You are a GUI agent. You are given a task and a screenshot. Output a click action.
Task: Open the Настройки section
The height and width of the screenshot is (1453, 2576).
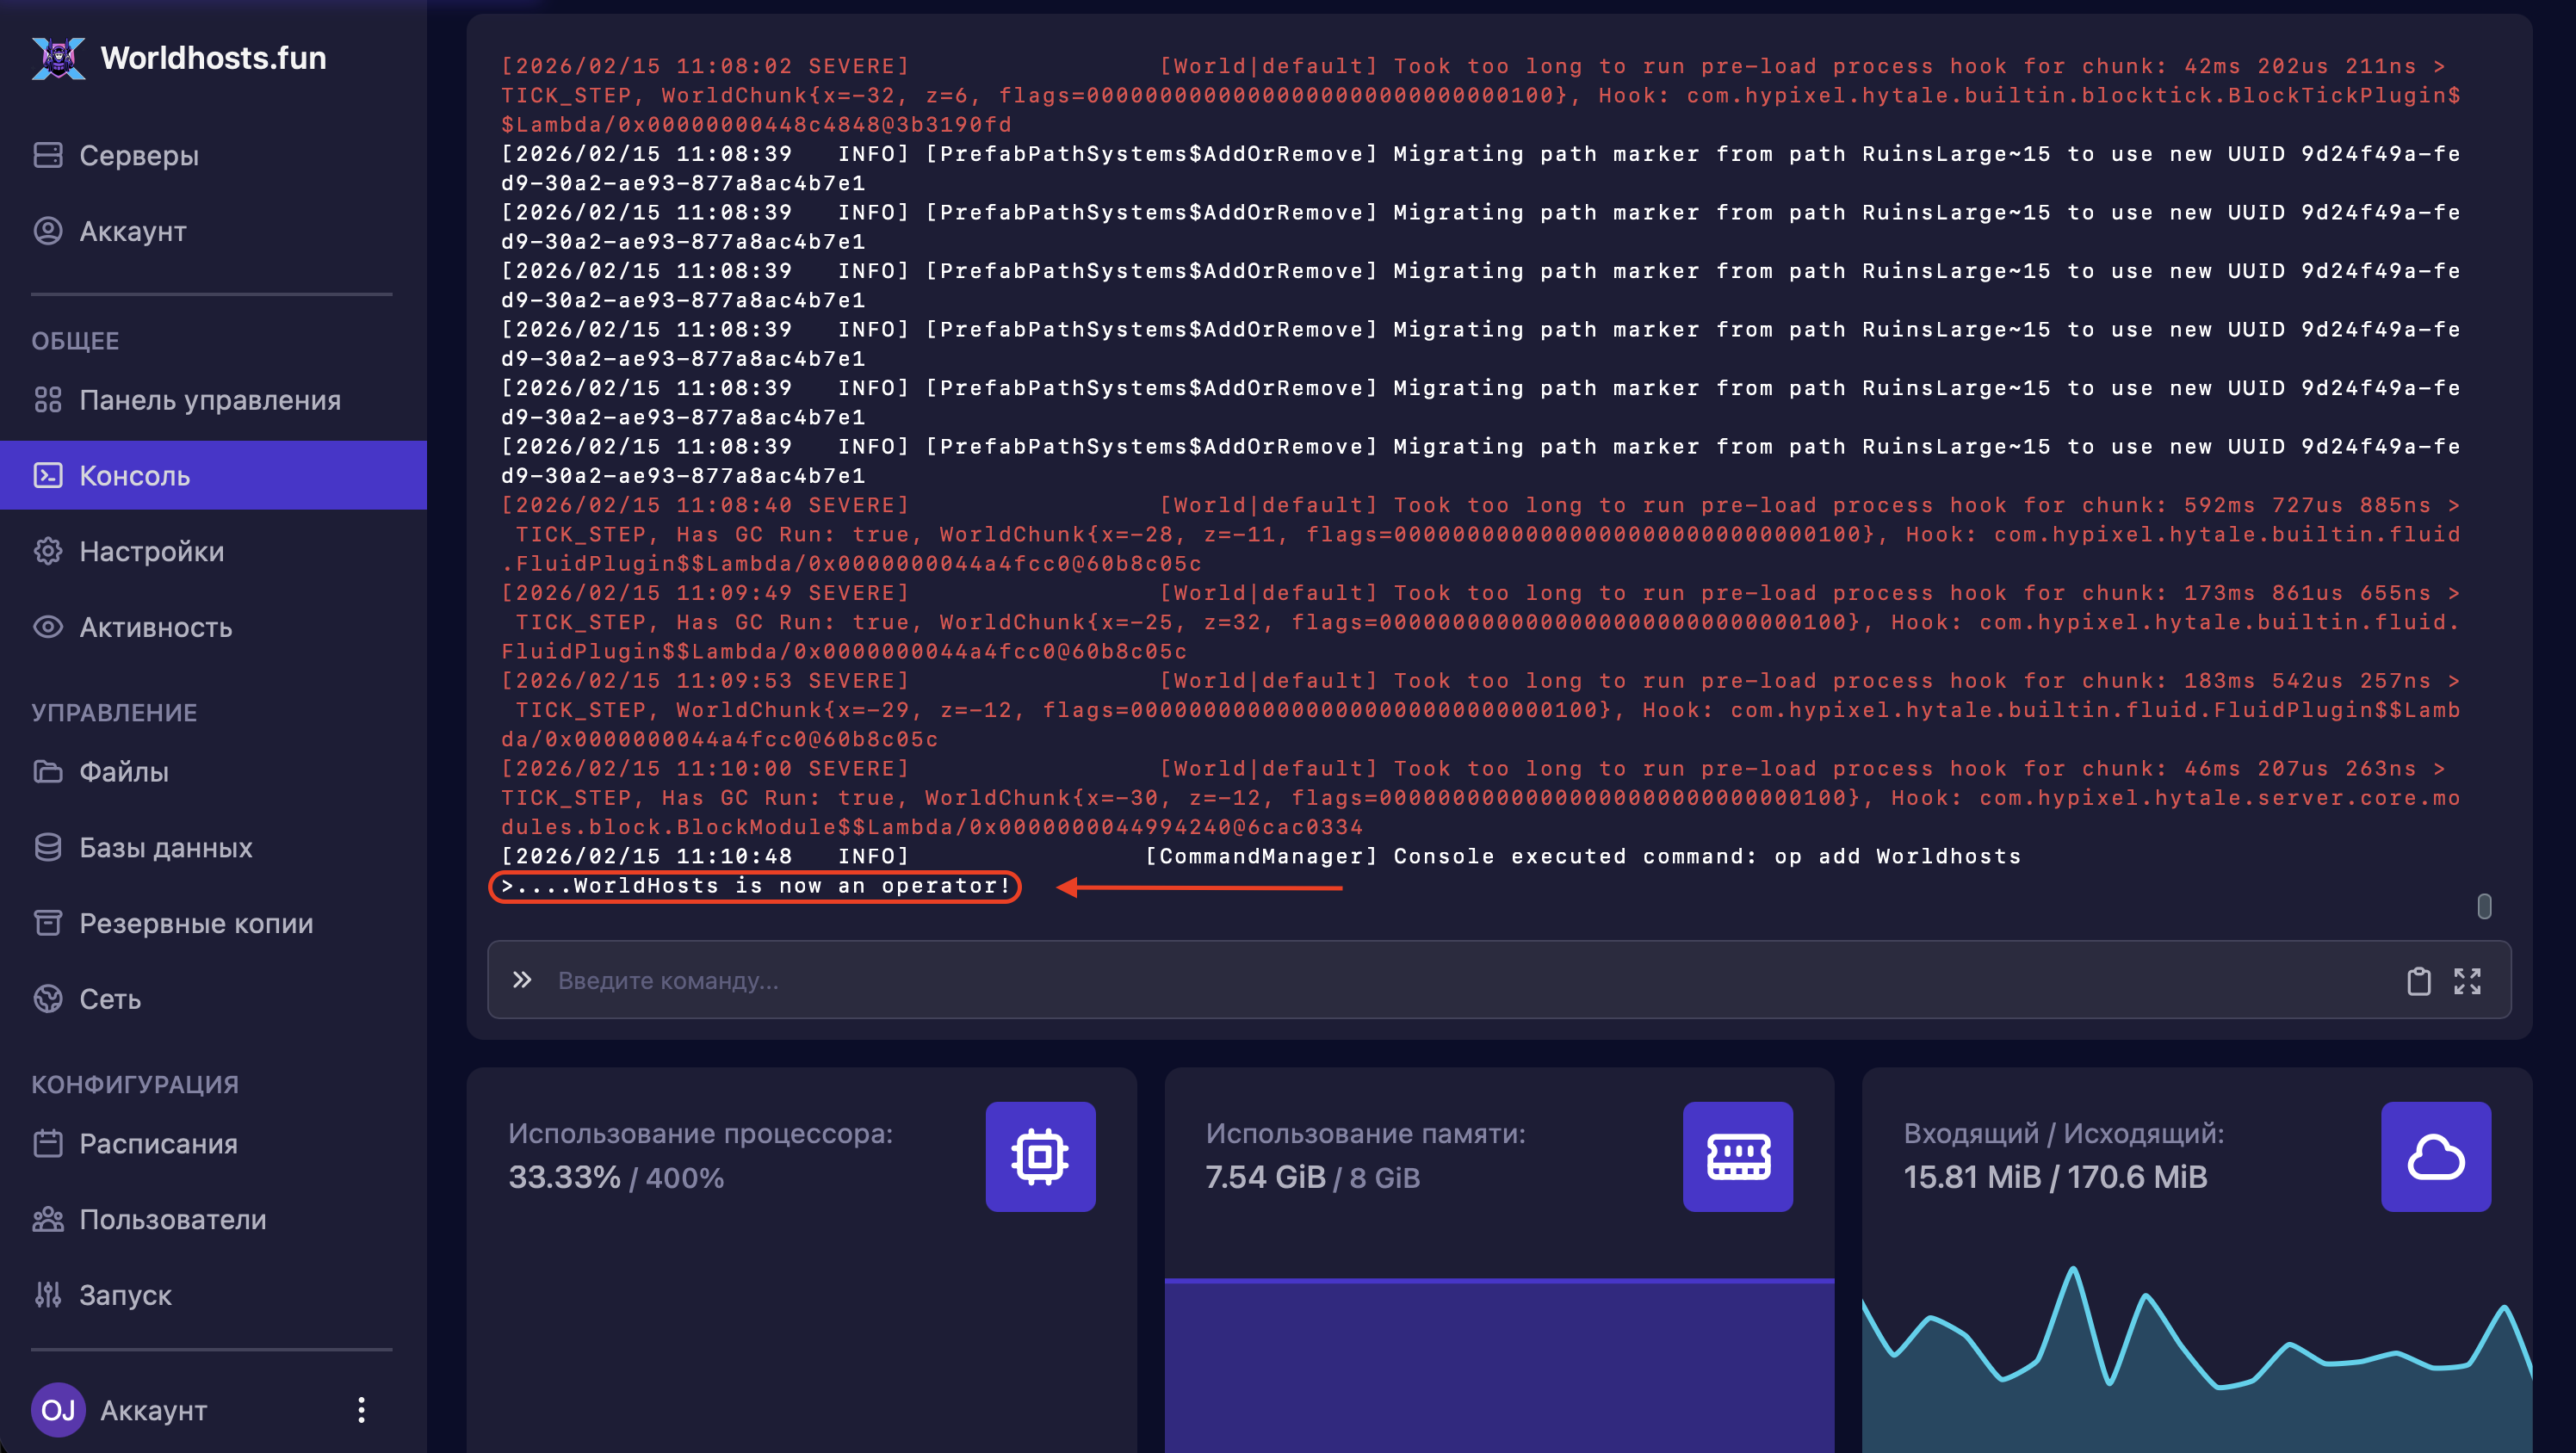point(151,551)
